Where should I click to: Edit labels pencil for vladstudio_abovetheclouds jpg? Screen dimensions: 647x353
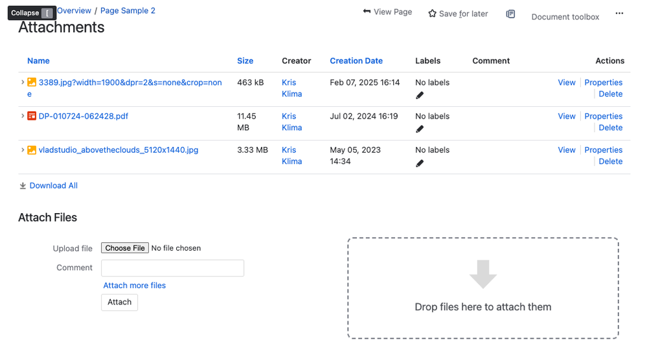tap(420, 163)
